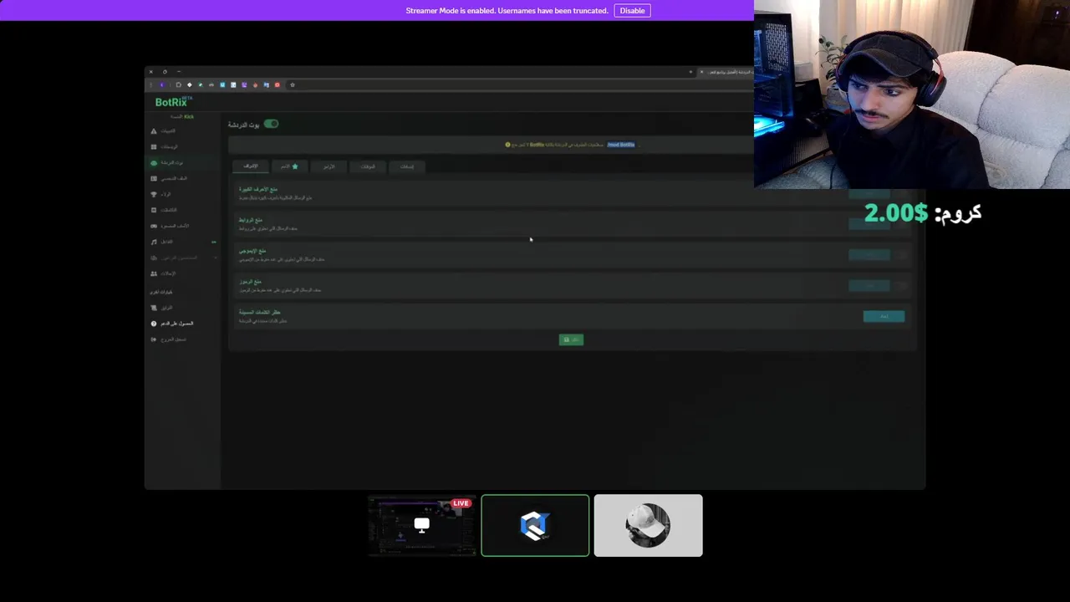Click the منع الأحرف الكبيرة rule title
Image resolution: width=1070 pixels, height=602 pixels.
tap(258, 189)
